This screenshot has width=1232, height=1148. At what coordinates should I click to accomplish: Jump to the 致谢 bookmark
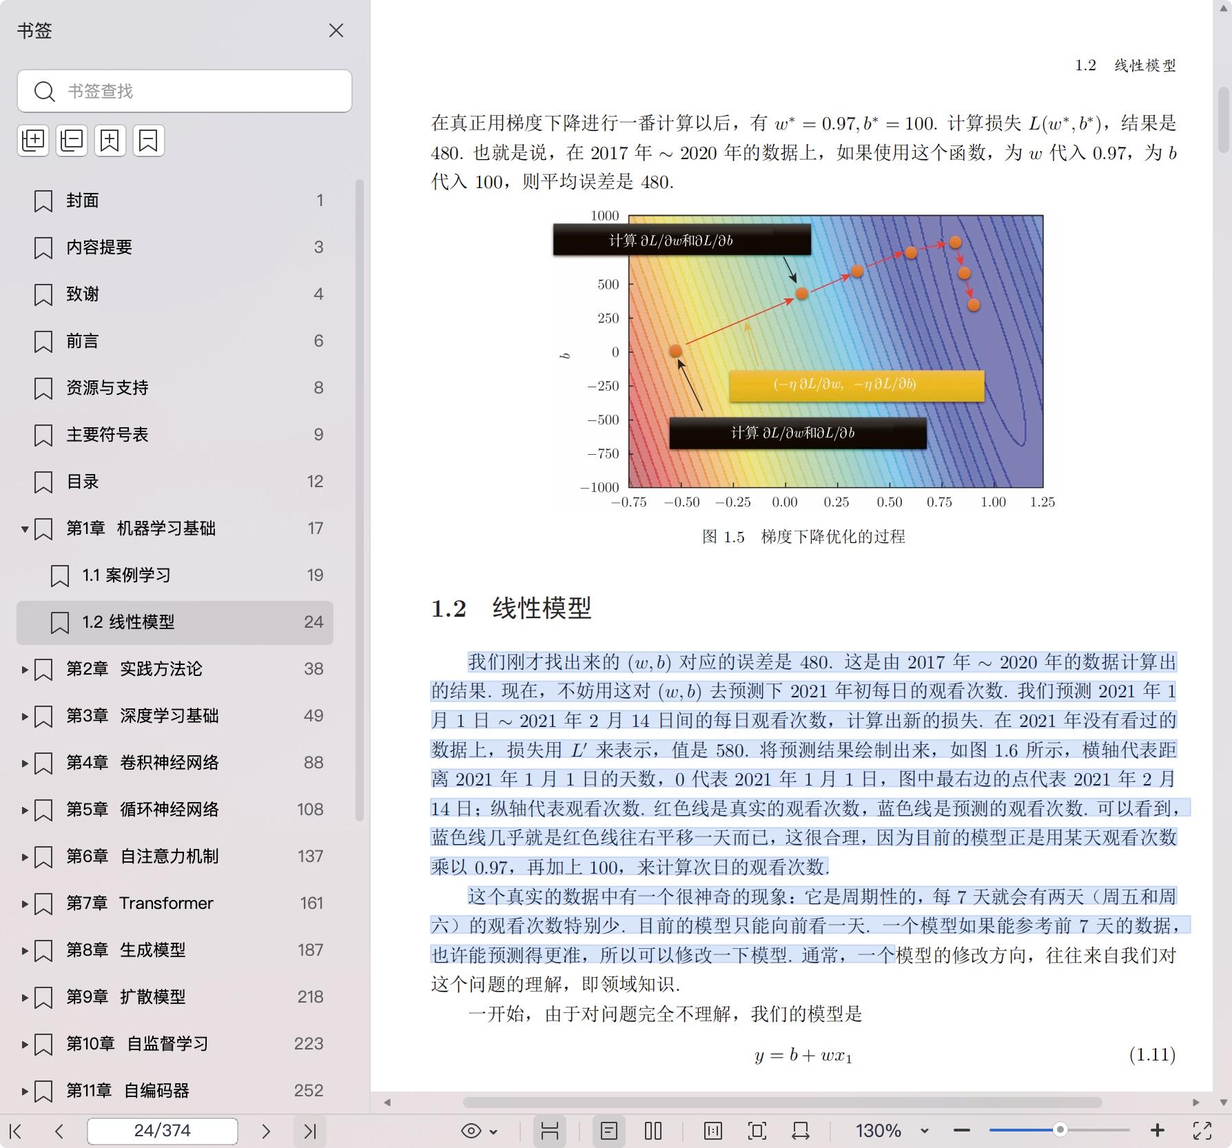coord(175,294)
